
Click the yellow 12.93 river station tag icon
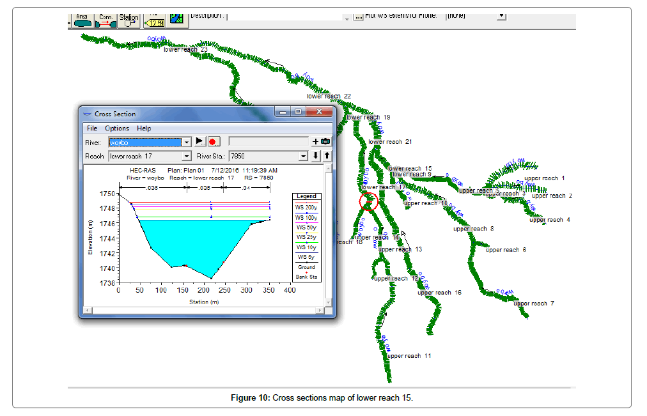(154, 21)
